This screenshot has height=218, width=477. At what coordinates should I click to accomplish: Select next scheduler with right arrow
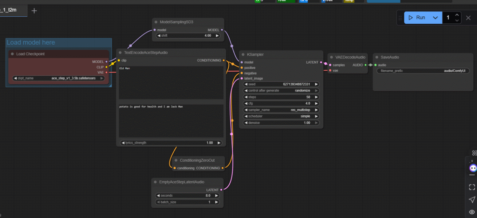pos(316,116)
